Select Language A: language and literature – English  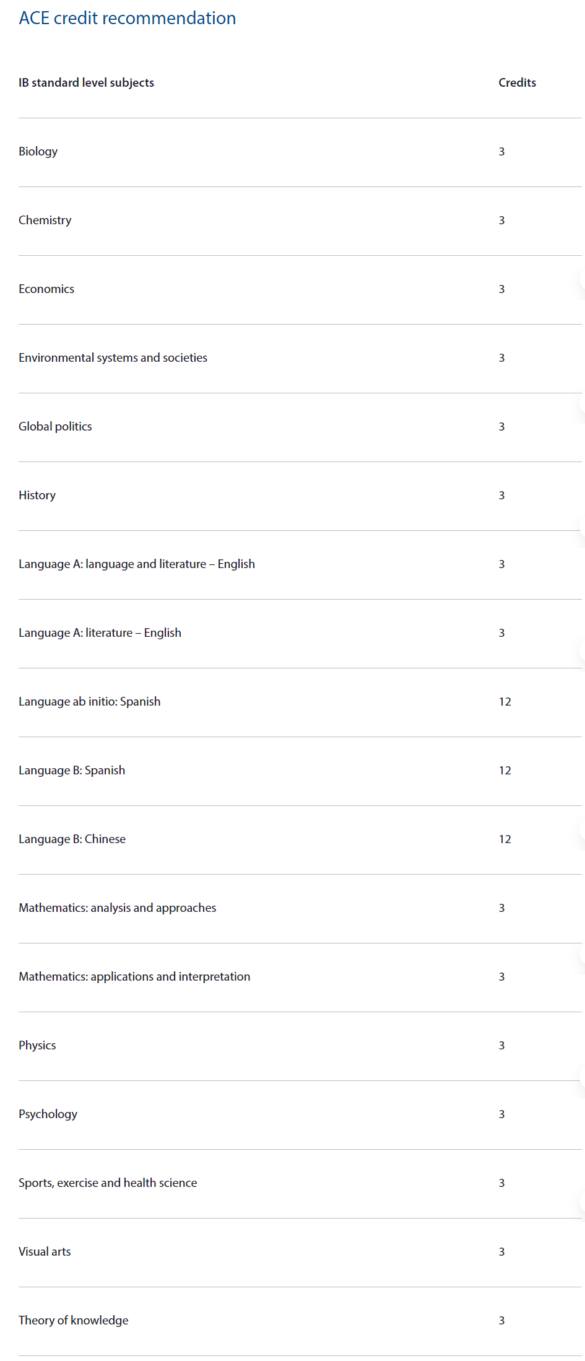click(x=137, y=564)
